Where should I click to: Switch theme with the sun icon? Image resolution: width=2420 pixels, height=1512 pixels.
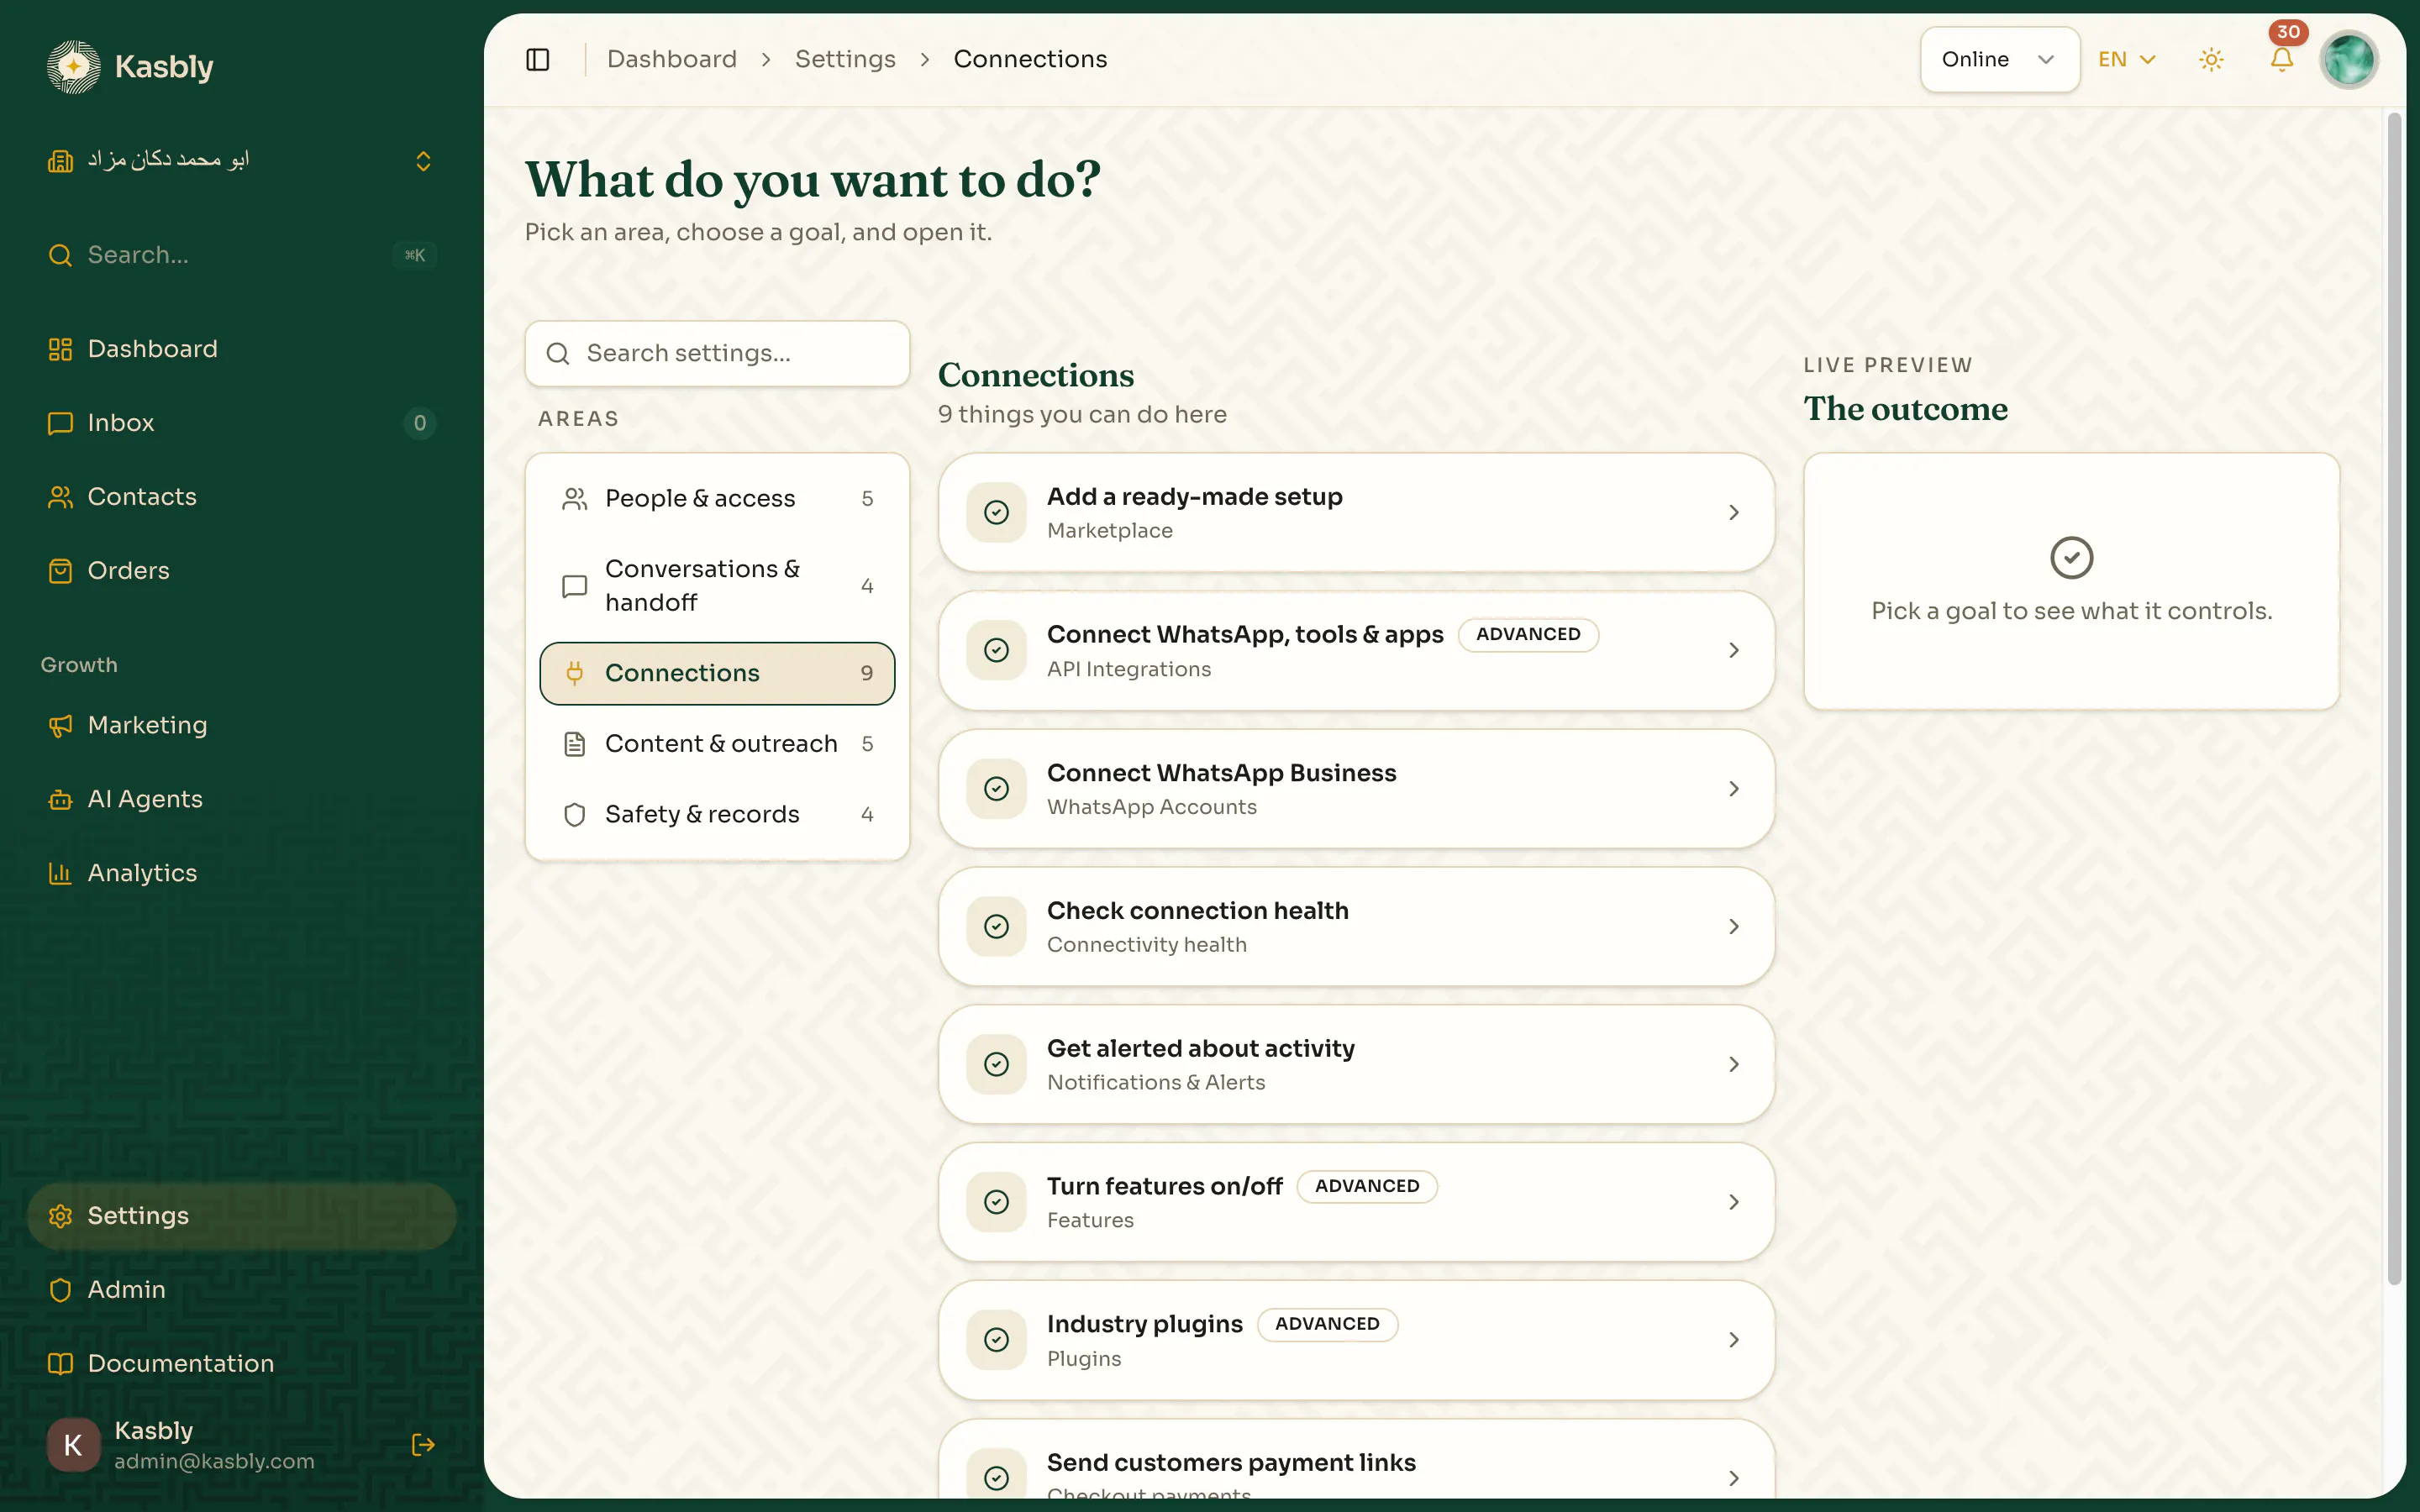2211,60
